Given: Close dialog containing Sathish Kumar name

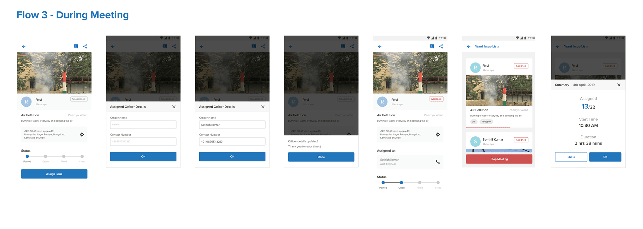Looking at the screenshot, I should click(263, 107).
